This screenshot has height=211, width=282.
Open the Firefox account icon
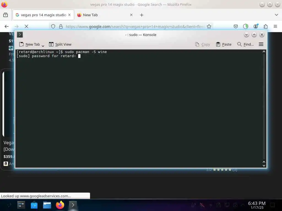tap(256, 27)
